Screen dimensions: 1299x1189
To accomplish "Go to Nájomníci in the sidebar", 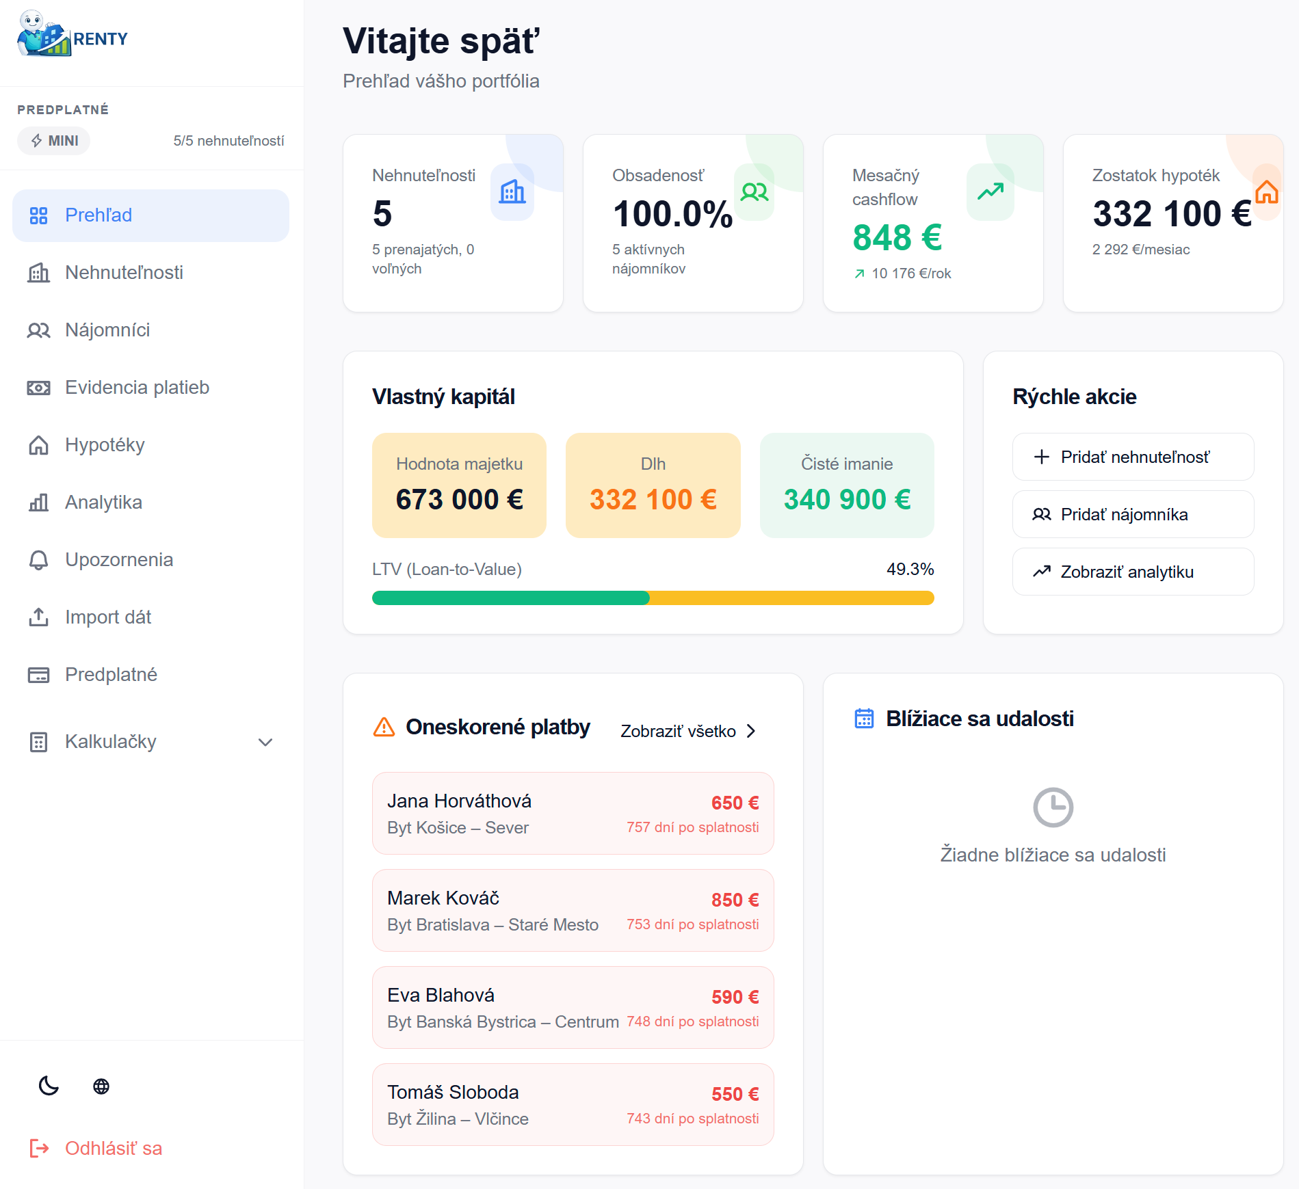I will pos(107,330).
